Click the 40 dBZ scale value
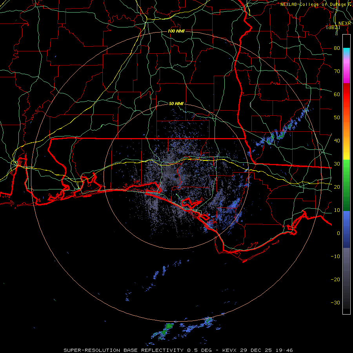 337,140
